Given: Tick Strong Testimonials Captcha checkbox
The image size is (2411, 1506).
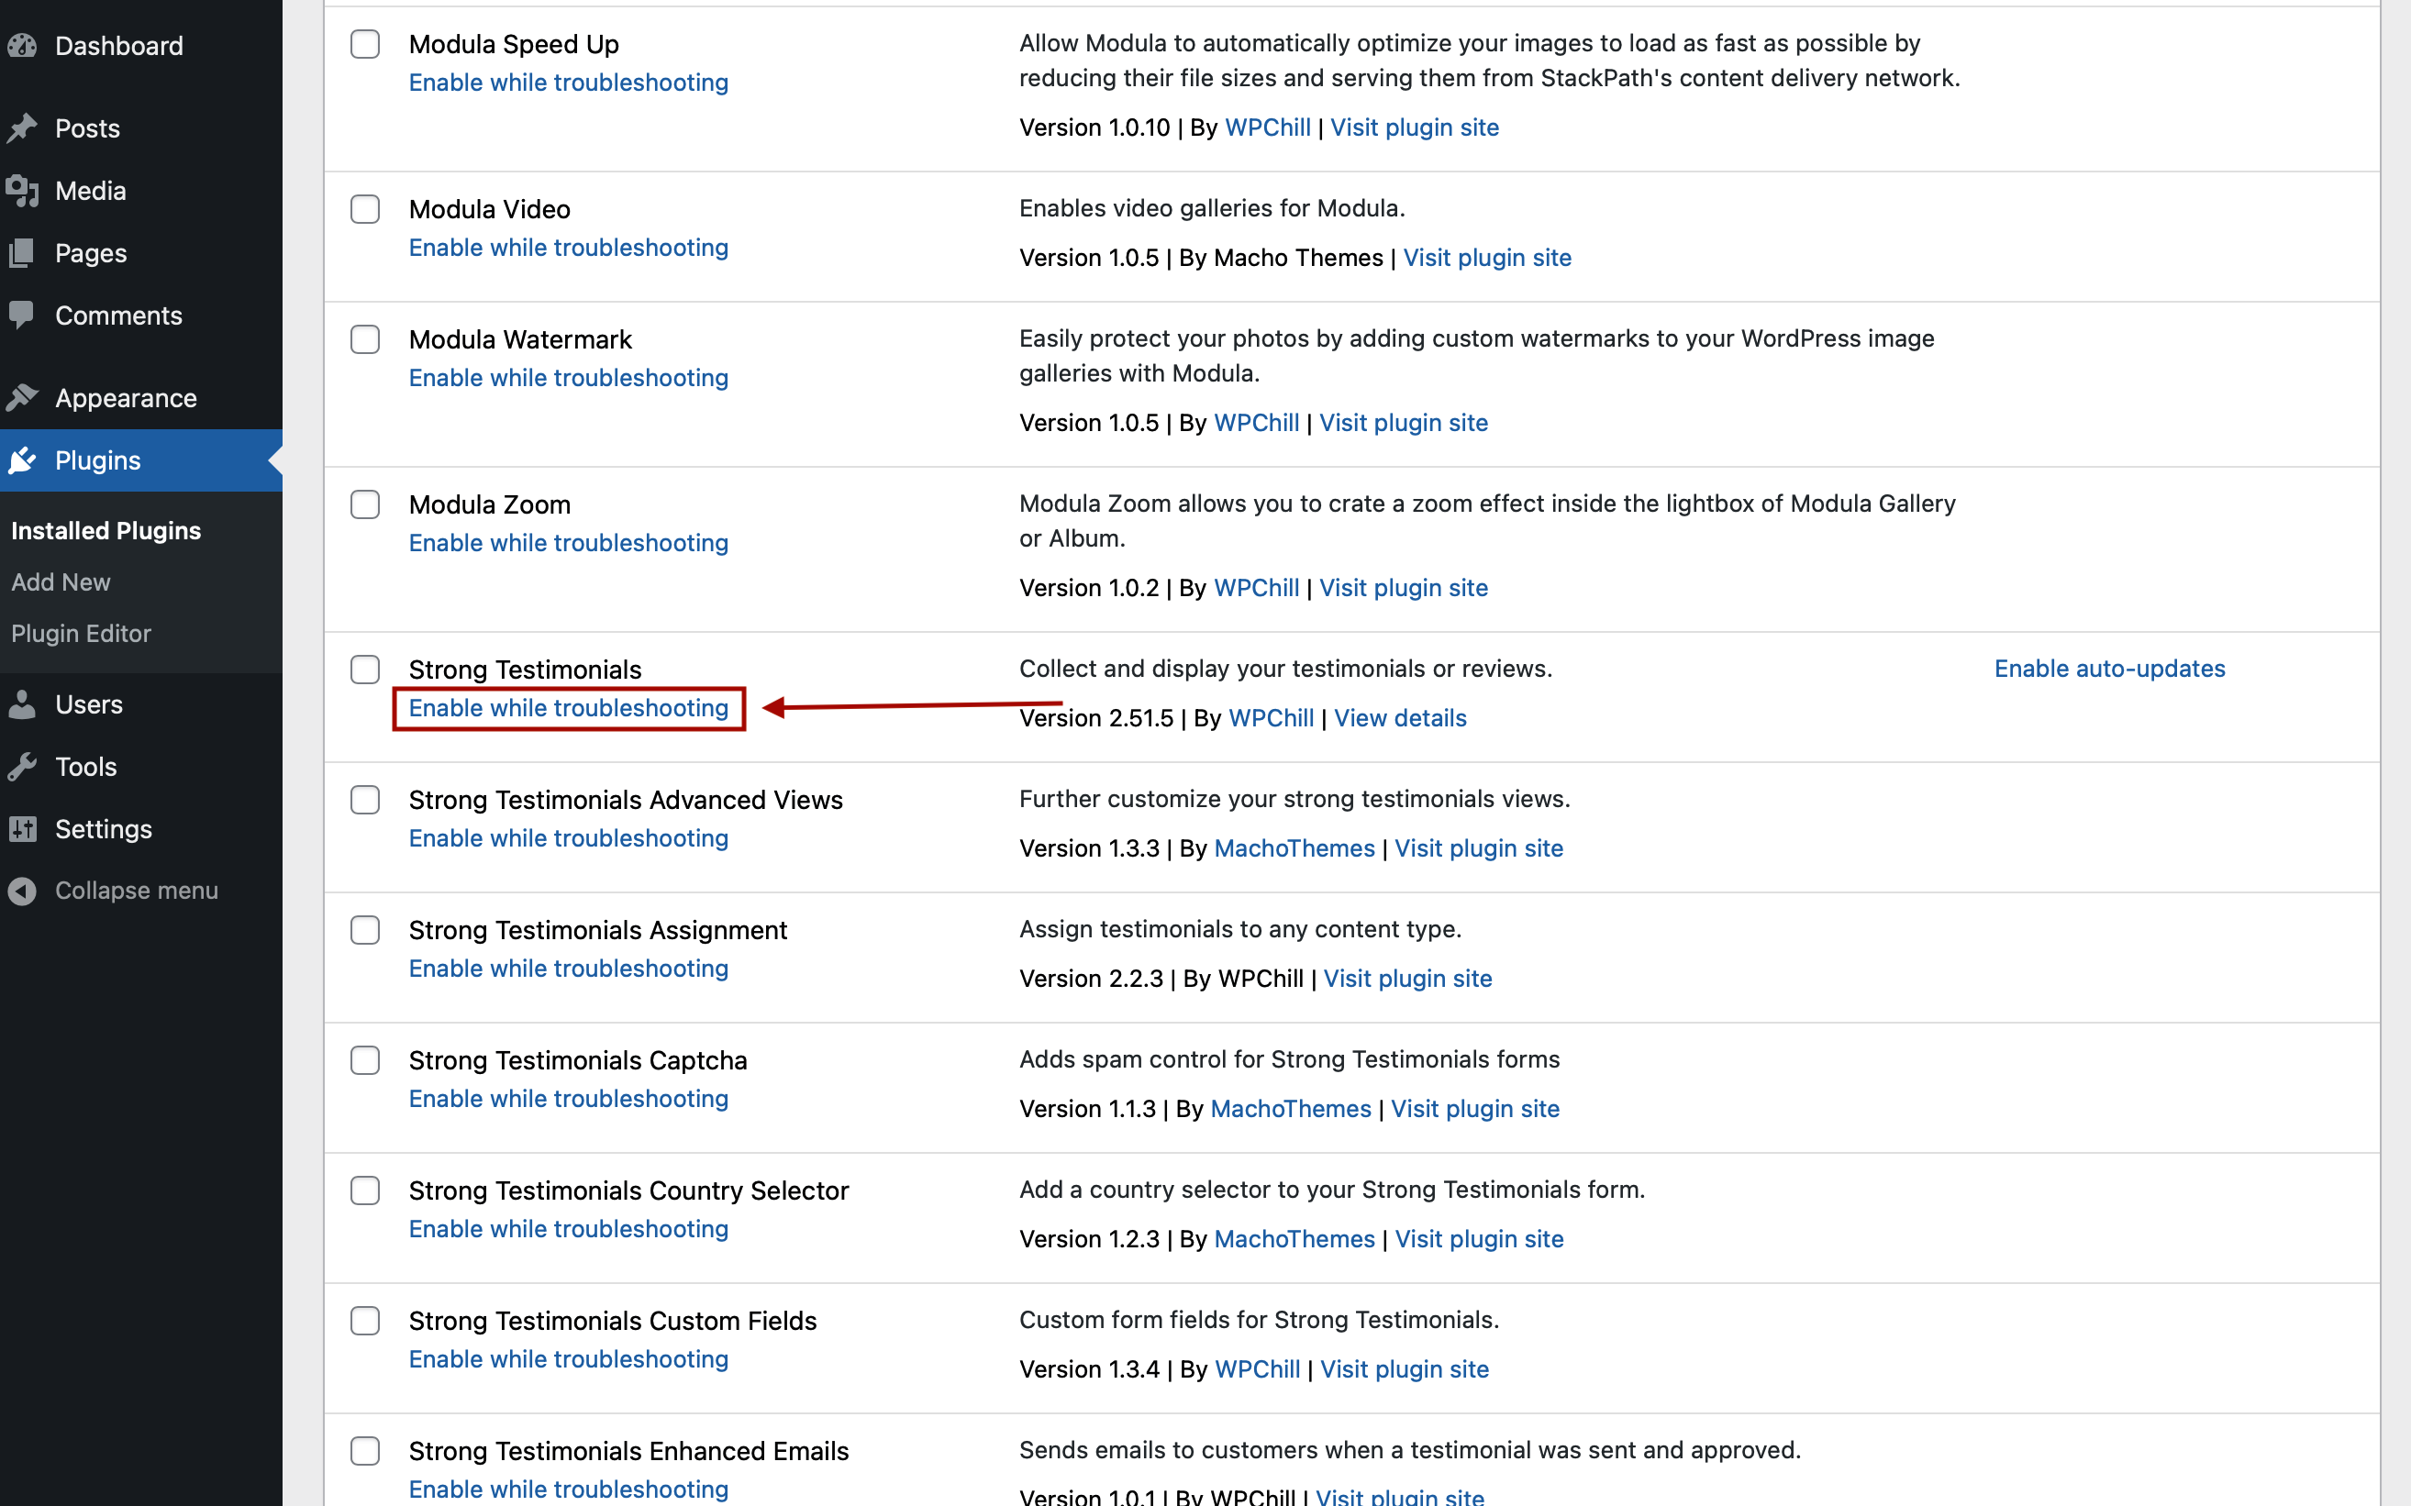Looking at the screenshot, I should [366, 1061].
